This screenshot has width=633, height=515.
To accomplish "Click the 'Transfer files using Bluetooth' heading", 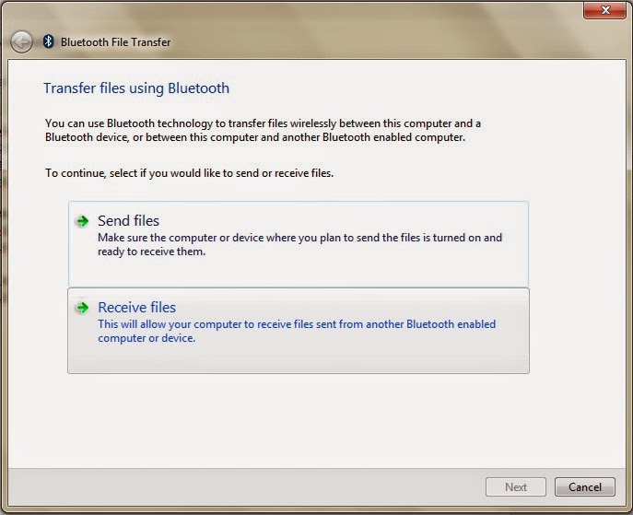I will (x=136, y=88).
